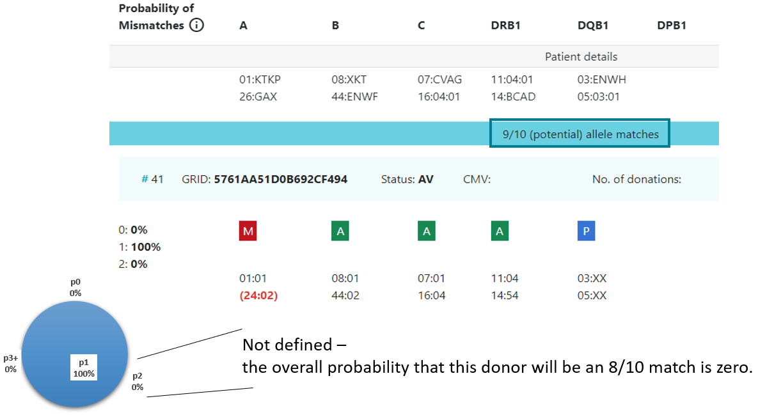This screenshot has height=415, width=758.
Task: Open donor GRID 5761AA51D0B692CF494
Action: pyautogui.click(x=280, y=179)
